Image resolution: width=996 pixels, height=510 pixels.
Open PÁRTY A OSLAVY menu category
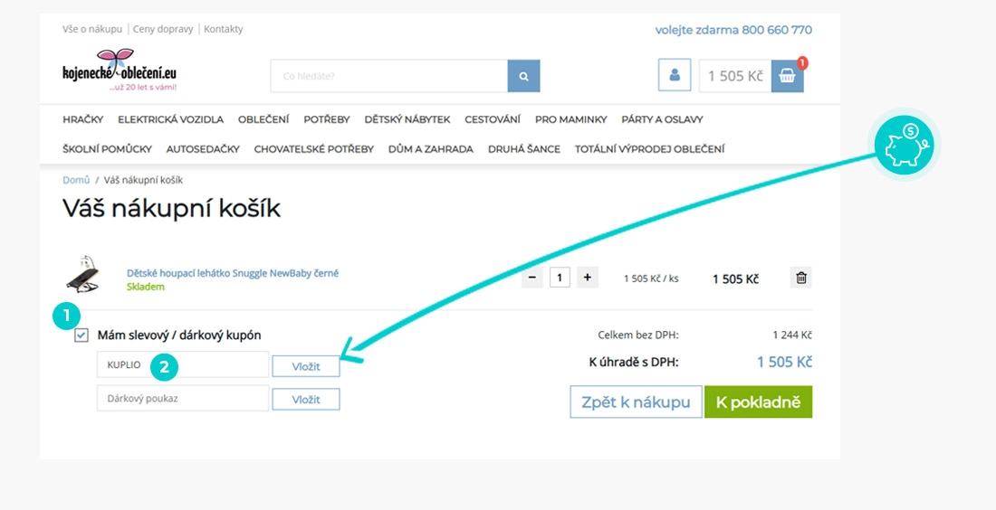click(662, 119)
